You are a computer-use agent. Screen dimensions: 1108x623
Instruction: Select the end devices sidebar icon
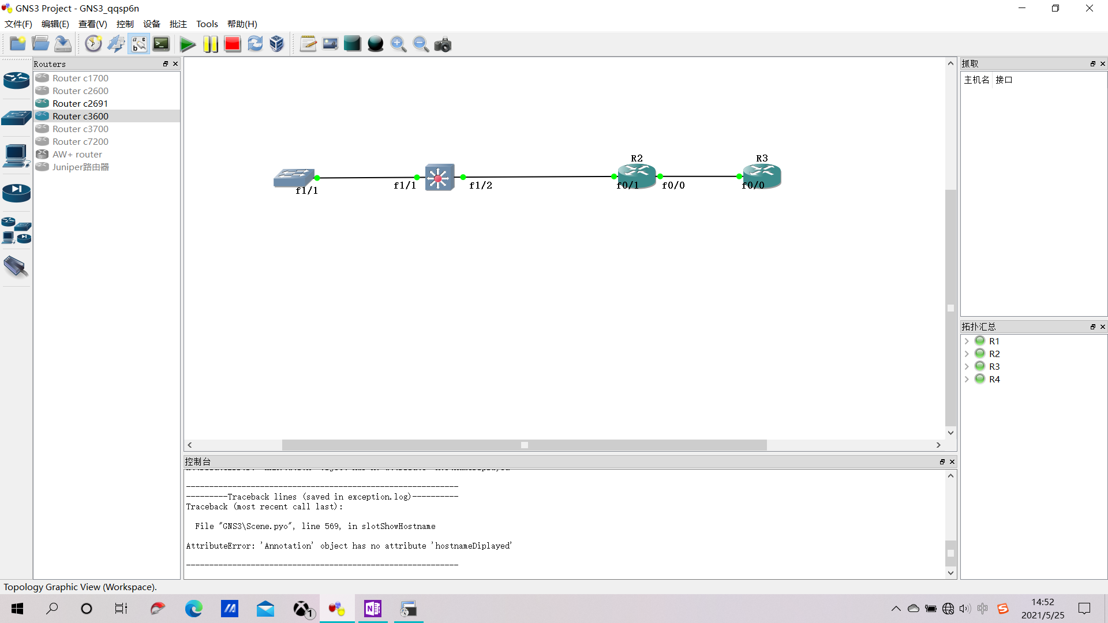tap(16, 156)
